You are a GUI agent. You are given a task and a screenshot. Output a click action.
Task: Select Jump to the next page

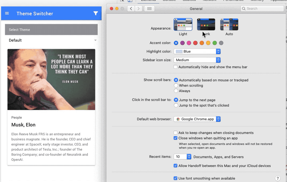click(176, 100)
